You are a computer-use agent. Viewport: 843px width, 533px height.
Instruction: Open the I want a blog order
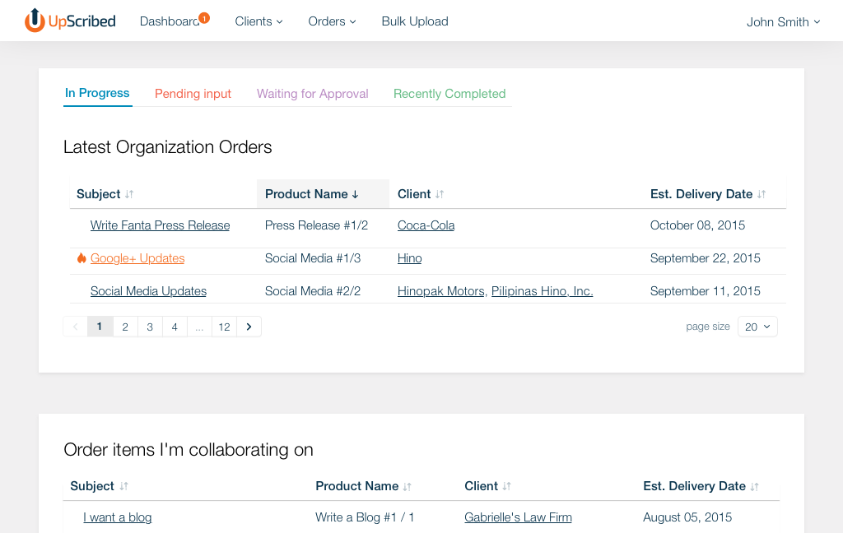[117, 517]
